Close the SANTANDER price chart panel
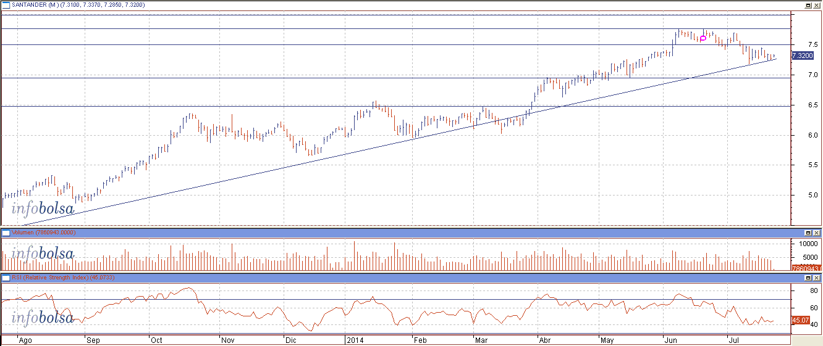Image resolution: width=823 pixels, height=346 pixels. click(x=817, y=5)
